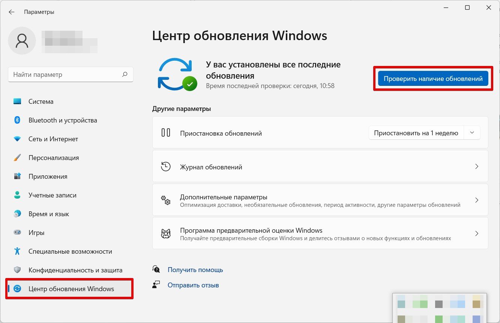
Task: Expand chevron on Журнал обновлений
Action: [x=477, y=166]
